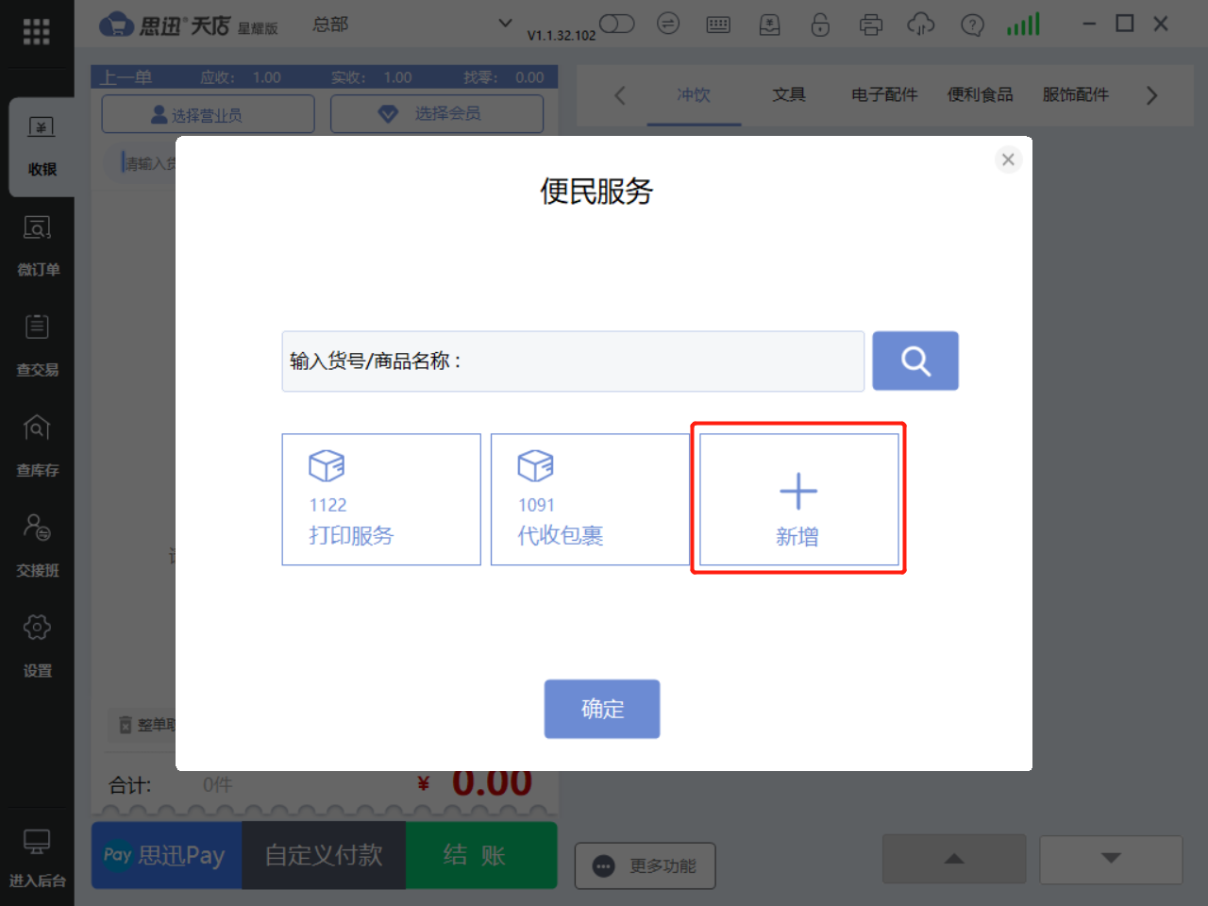Image resolution: width=1208 pixels, height=906 pixels.
Task: Select the 电子配件 category tab
Action: 883,94
